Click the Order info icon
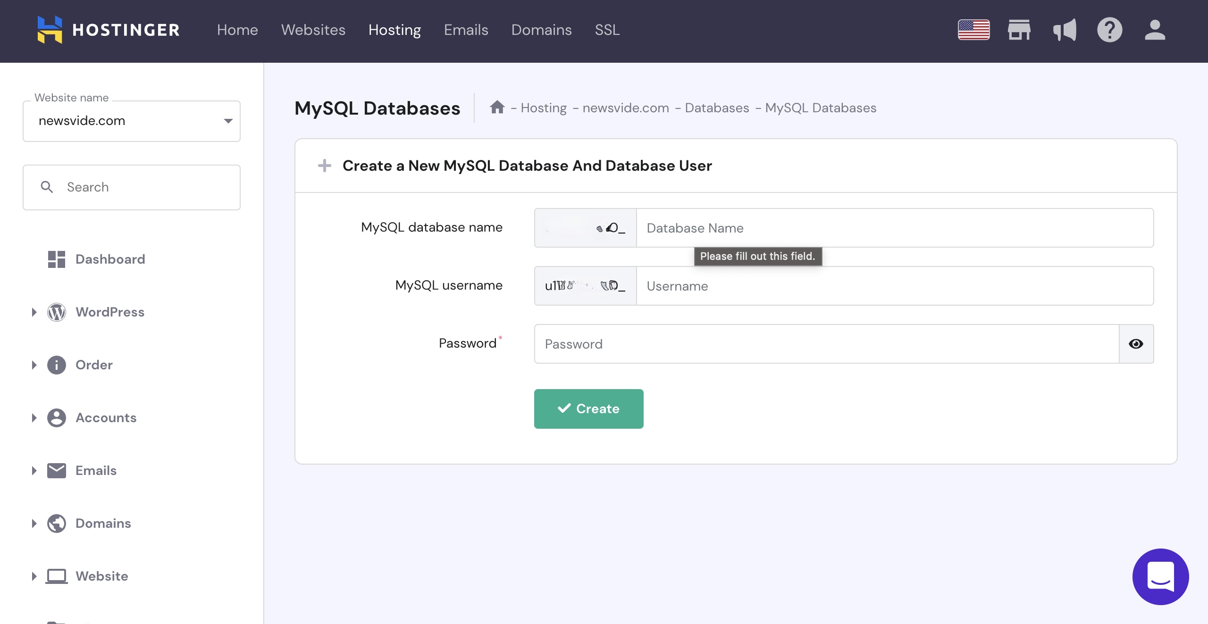1208x624 pixels. point(57,365)
